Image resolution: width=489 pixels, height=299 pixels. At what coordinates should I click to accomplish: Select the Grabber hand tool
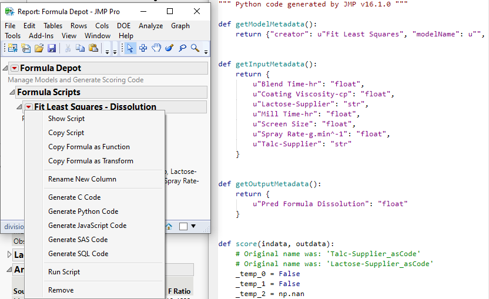click(156, 48)
